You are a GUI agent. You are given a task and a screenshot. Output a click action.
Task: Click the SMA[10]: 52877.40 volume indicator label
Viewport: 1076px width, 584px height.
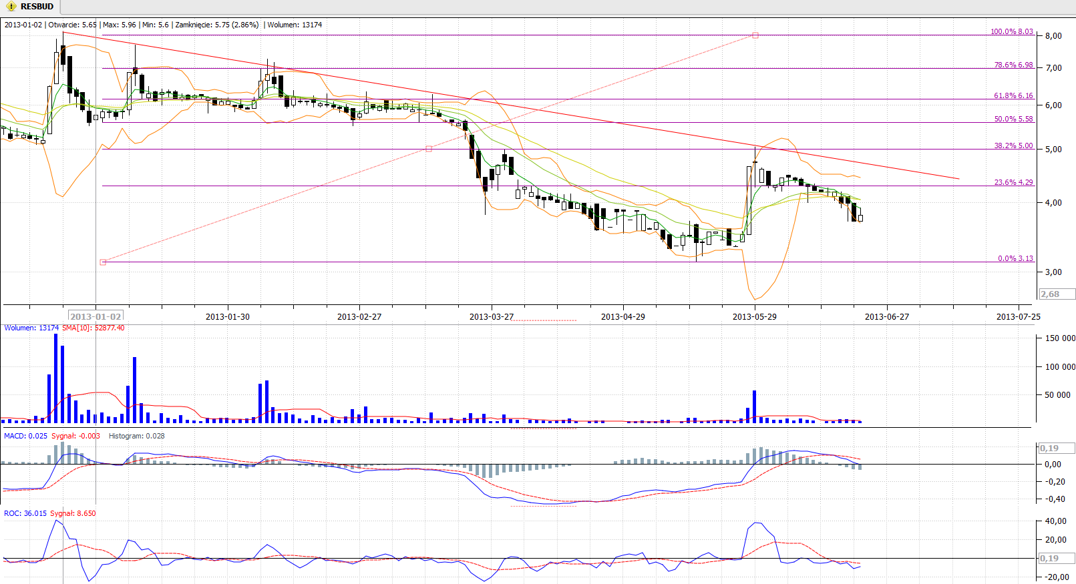pos(93,328)
